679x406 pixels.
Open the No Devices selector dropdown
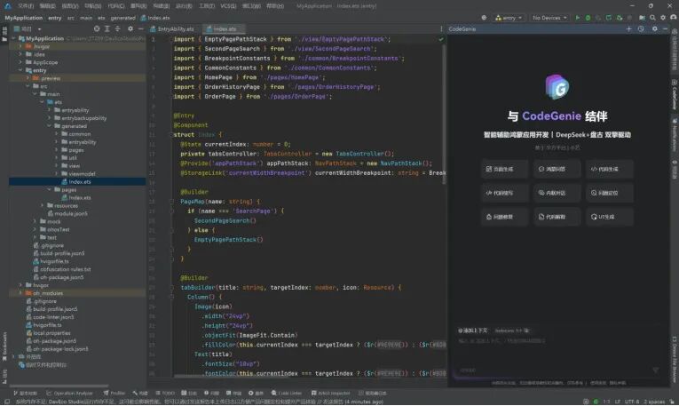(549, 18)
